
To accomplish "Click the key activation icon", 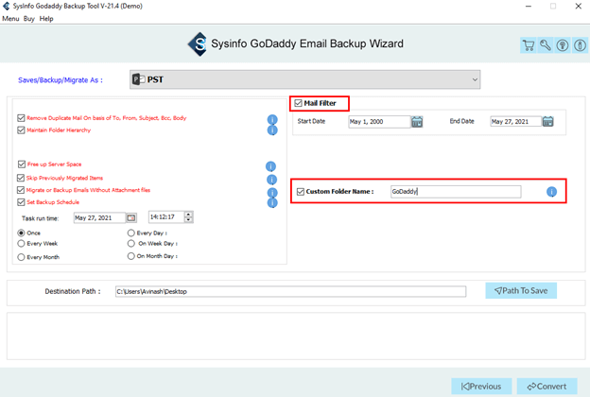I will pos(546,45).
